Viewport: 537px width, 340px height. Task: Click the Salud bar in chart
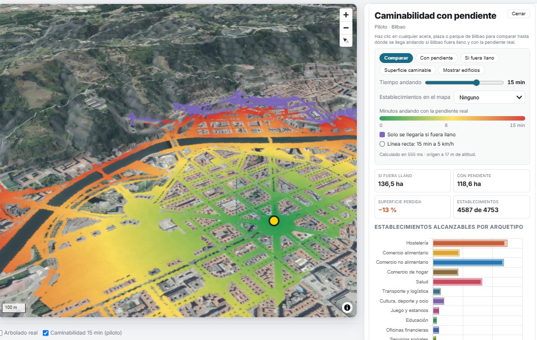(457, 282)
